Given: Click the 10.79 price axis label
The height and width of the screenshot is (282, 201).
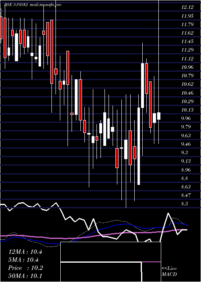Looking at the screenshot, I should coord(187,76).
